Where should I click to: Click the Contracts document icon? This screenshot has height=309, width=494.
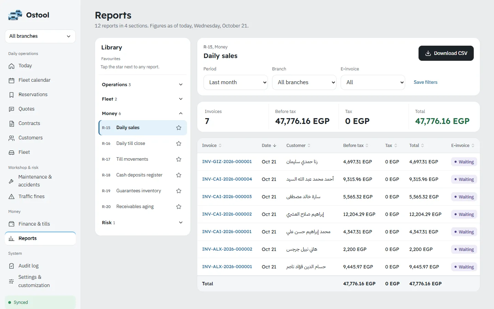[12, 124]
